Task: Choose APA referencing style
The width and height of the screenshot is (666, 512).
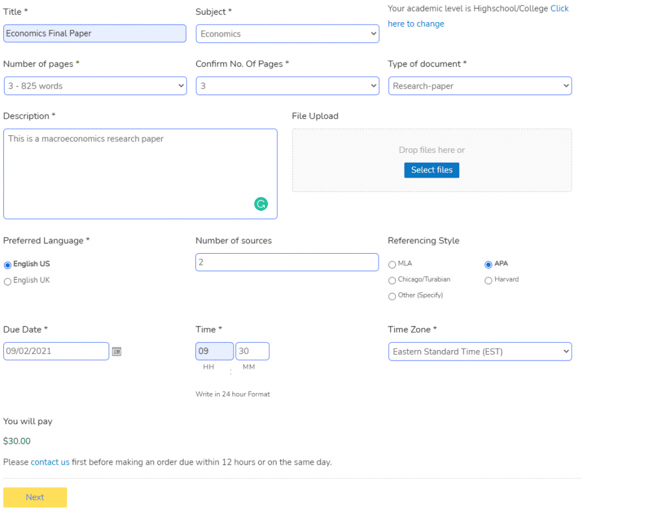Action: tap(488, 264)
